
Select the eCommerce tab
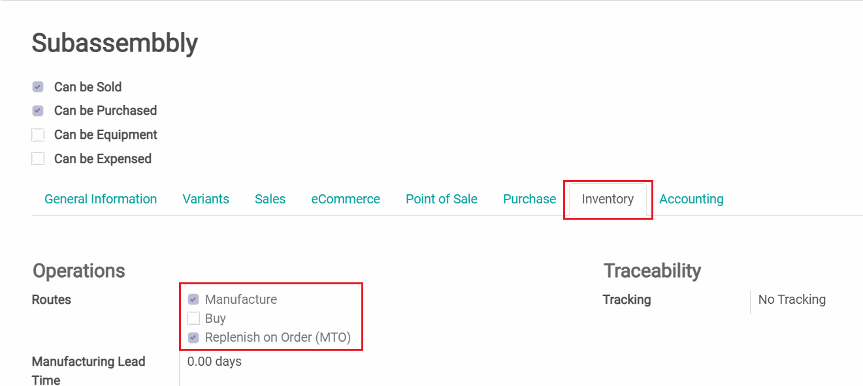[346, 200]
